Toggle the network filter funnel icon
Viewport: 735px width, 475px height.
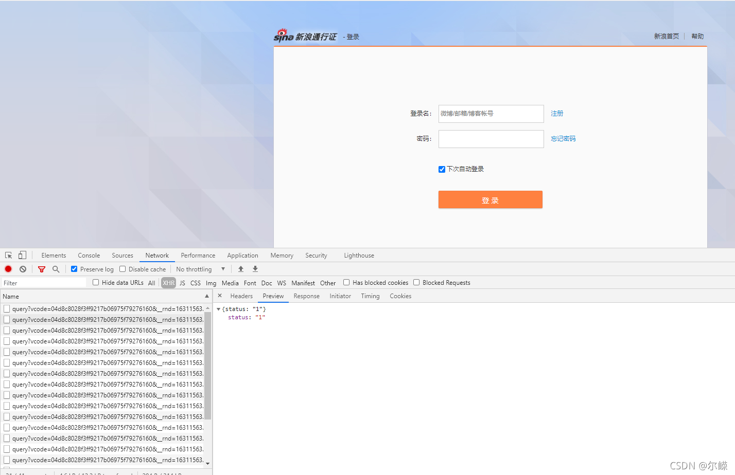42,269
